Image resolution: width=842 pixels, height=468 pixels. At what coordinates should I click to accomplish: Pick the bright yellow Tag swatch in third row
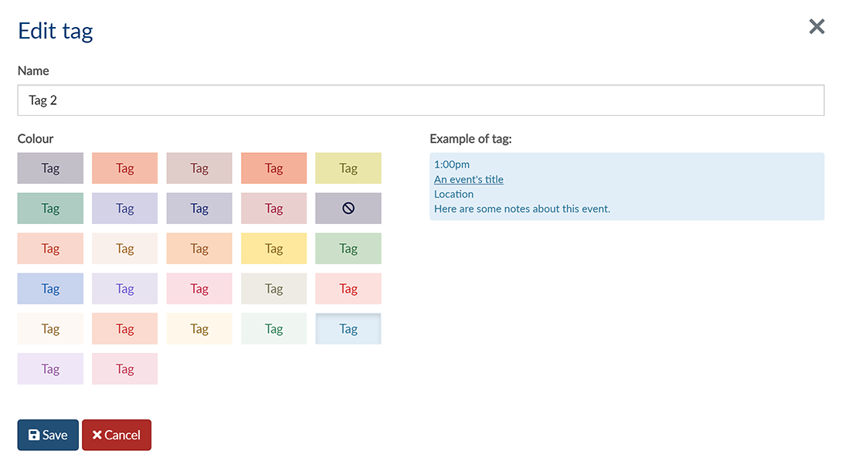tap(274, 249)
